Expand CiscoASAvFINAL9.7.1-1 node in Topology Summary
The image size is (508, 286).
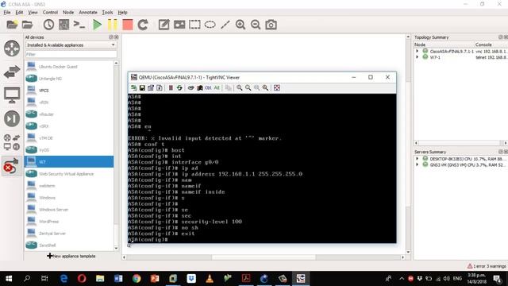(x=418, y=51)
